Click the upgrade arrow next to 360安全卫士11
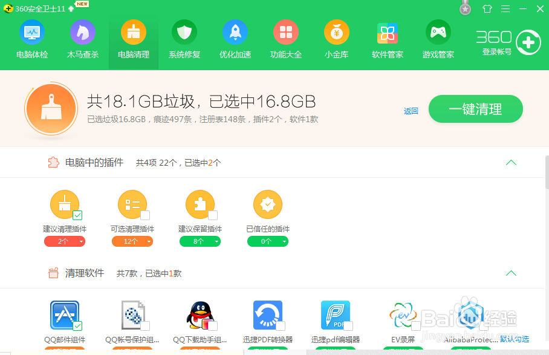The height and width of the screenshot is (355, 549). [x=71, y=8]
